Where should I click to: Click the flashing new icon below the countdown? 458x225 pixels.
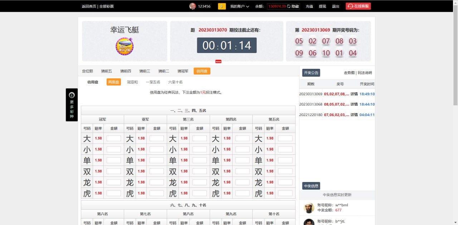click(218, 61)
